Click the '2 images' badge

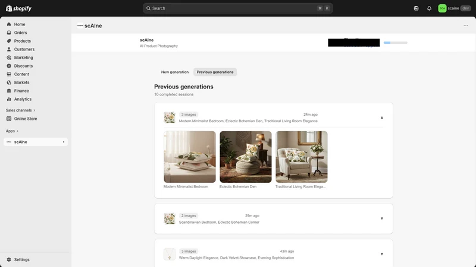189,216
